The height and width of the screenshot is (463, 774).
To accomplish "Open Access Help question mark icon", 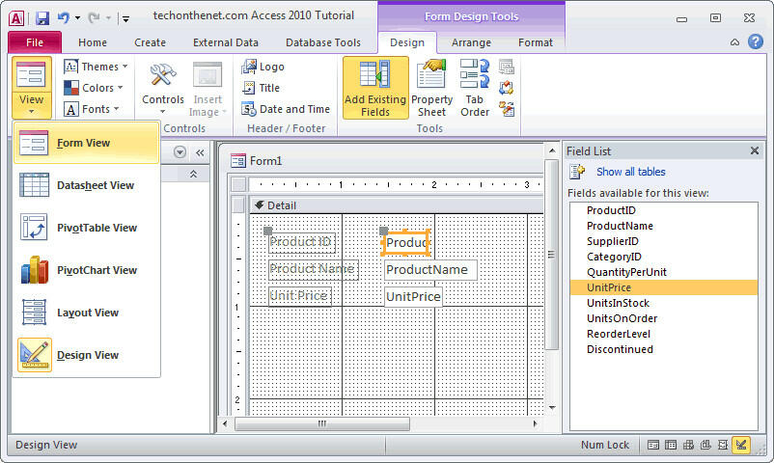I will (756, 41).
